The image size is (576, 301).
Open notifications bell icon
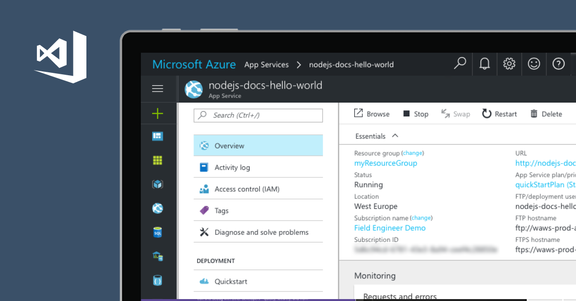[x=485, y=64]
